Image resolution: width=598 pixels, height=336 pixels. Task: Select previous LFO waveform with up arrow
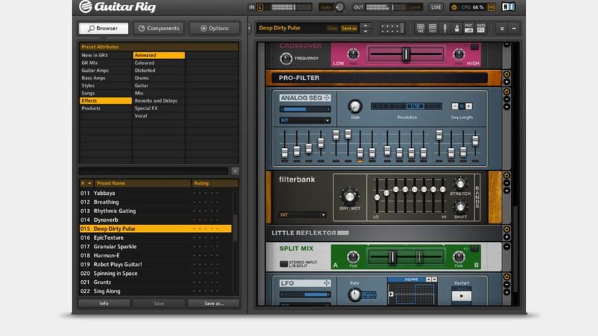429,280
